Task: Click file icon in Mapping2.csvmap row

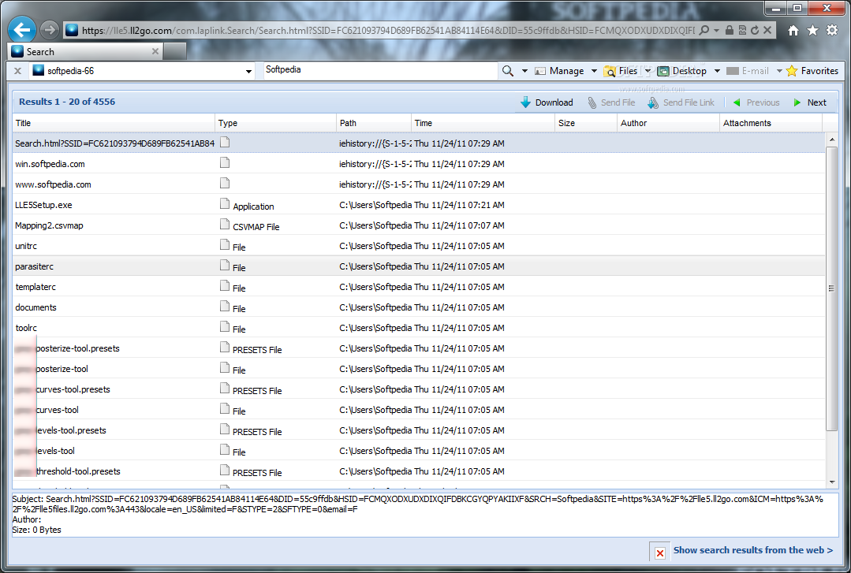Action: pos(225,224)
